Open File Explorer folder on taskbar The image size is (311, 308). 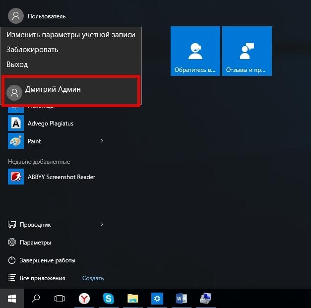point(133,298)
